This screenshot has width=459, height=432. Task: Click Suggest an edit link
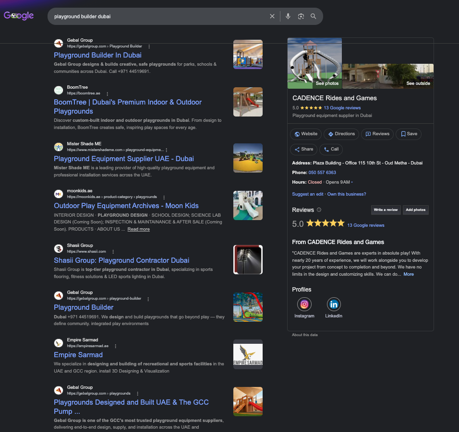tap(308, 194)
